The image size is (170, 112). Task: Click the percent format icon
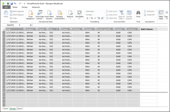92,18
